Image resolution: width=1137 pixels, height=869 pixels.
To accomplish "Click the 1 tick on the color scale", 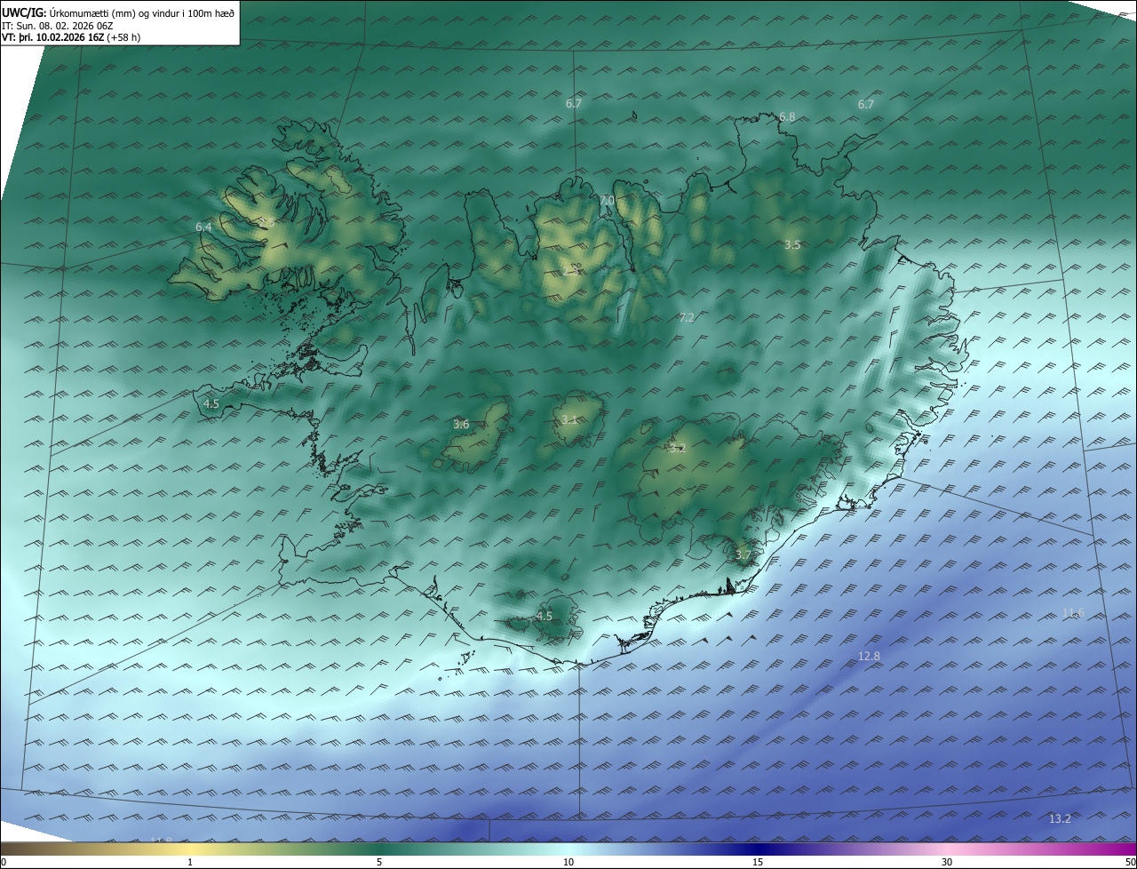I will click(190, 862).
